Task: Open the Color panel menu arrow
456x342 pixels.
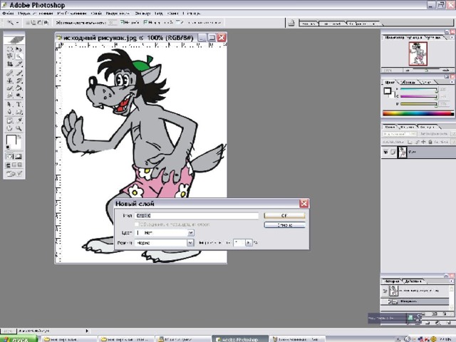Action: (452, 83)
